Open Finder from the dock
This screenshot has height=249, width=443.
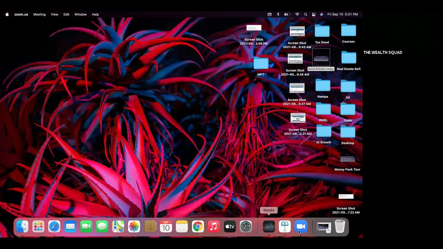pos(22,227)
